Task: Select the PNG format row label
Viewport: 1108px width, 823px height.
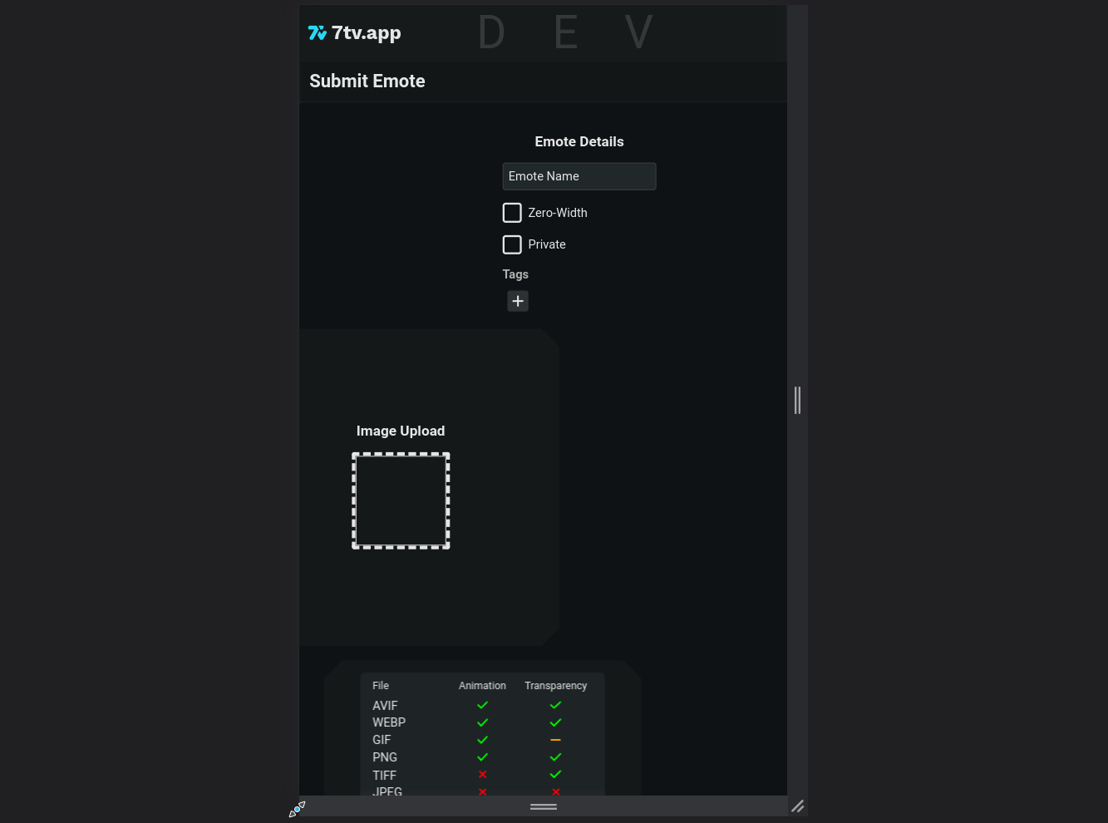Action: 385,757
